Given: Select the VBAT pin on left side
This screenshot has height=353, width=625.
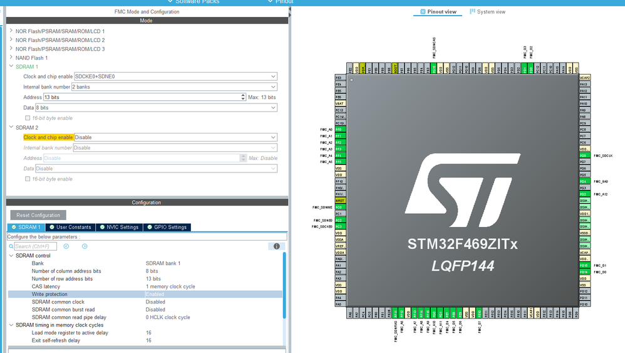Looking at the screenshot, I should 340,103.
